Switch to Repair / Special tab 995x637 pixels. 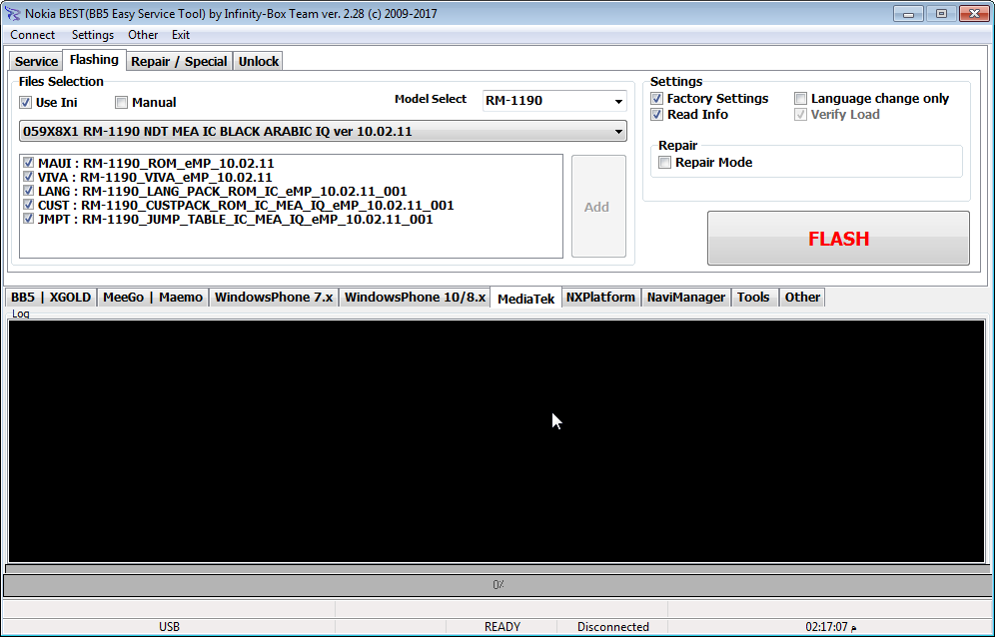179,62
